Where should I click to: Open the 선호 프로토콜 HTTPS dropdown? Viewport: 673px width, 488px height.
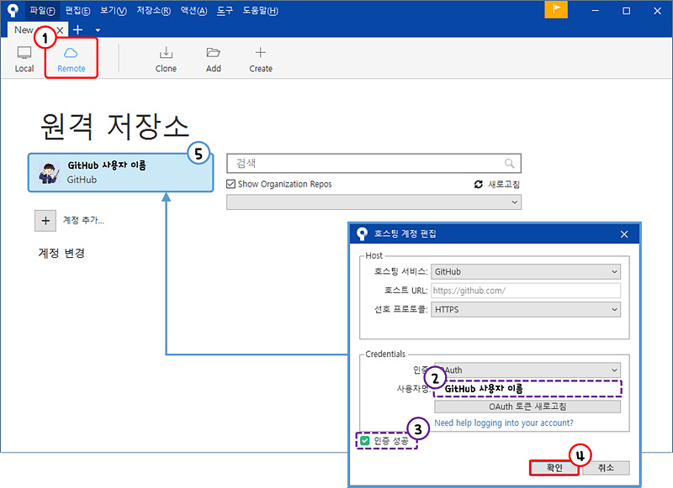[x=526, y=309]
